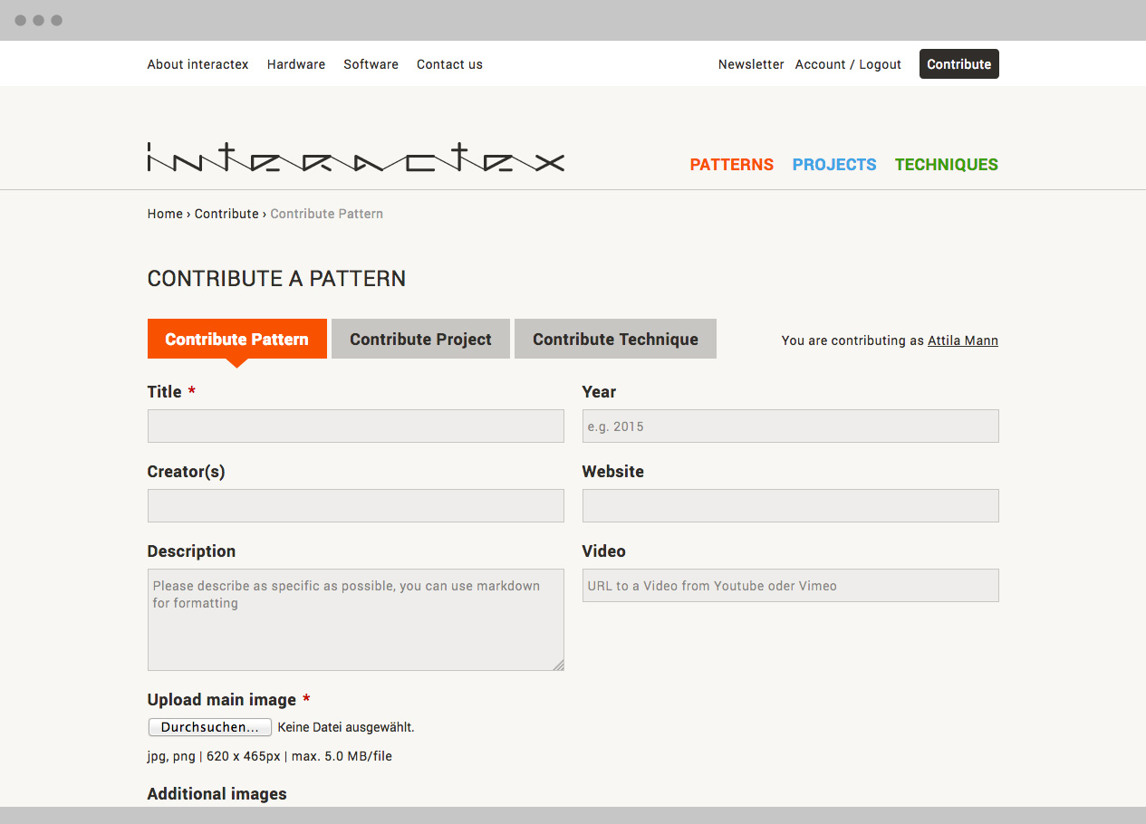Navigate to the PROJECTS section
1146x824 pixels.
point(834,165)
